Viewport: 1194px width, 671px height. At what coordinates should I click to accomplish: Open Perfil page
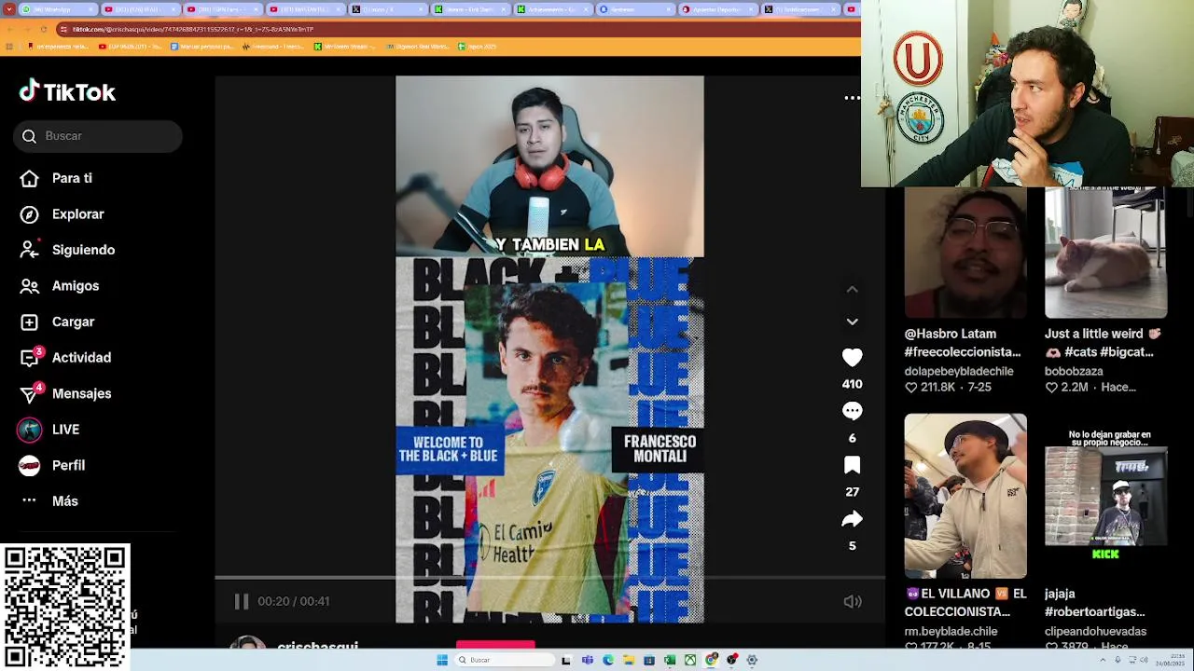pyautogui.click(x=68, y=465)
